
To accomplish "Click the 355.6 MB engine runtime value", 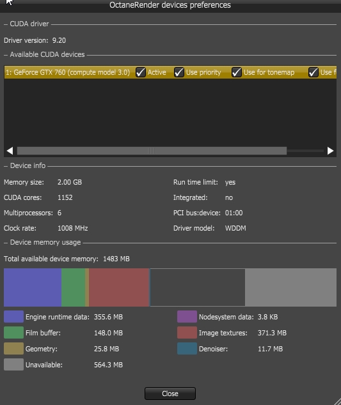I will pyautogui.click(x=108, y=317).
